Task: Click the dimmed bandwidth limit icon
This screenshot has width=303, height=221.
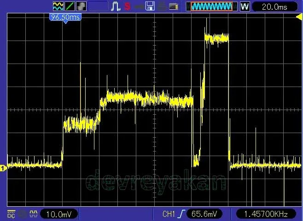Action: coord(22,214)
